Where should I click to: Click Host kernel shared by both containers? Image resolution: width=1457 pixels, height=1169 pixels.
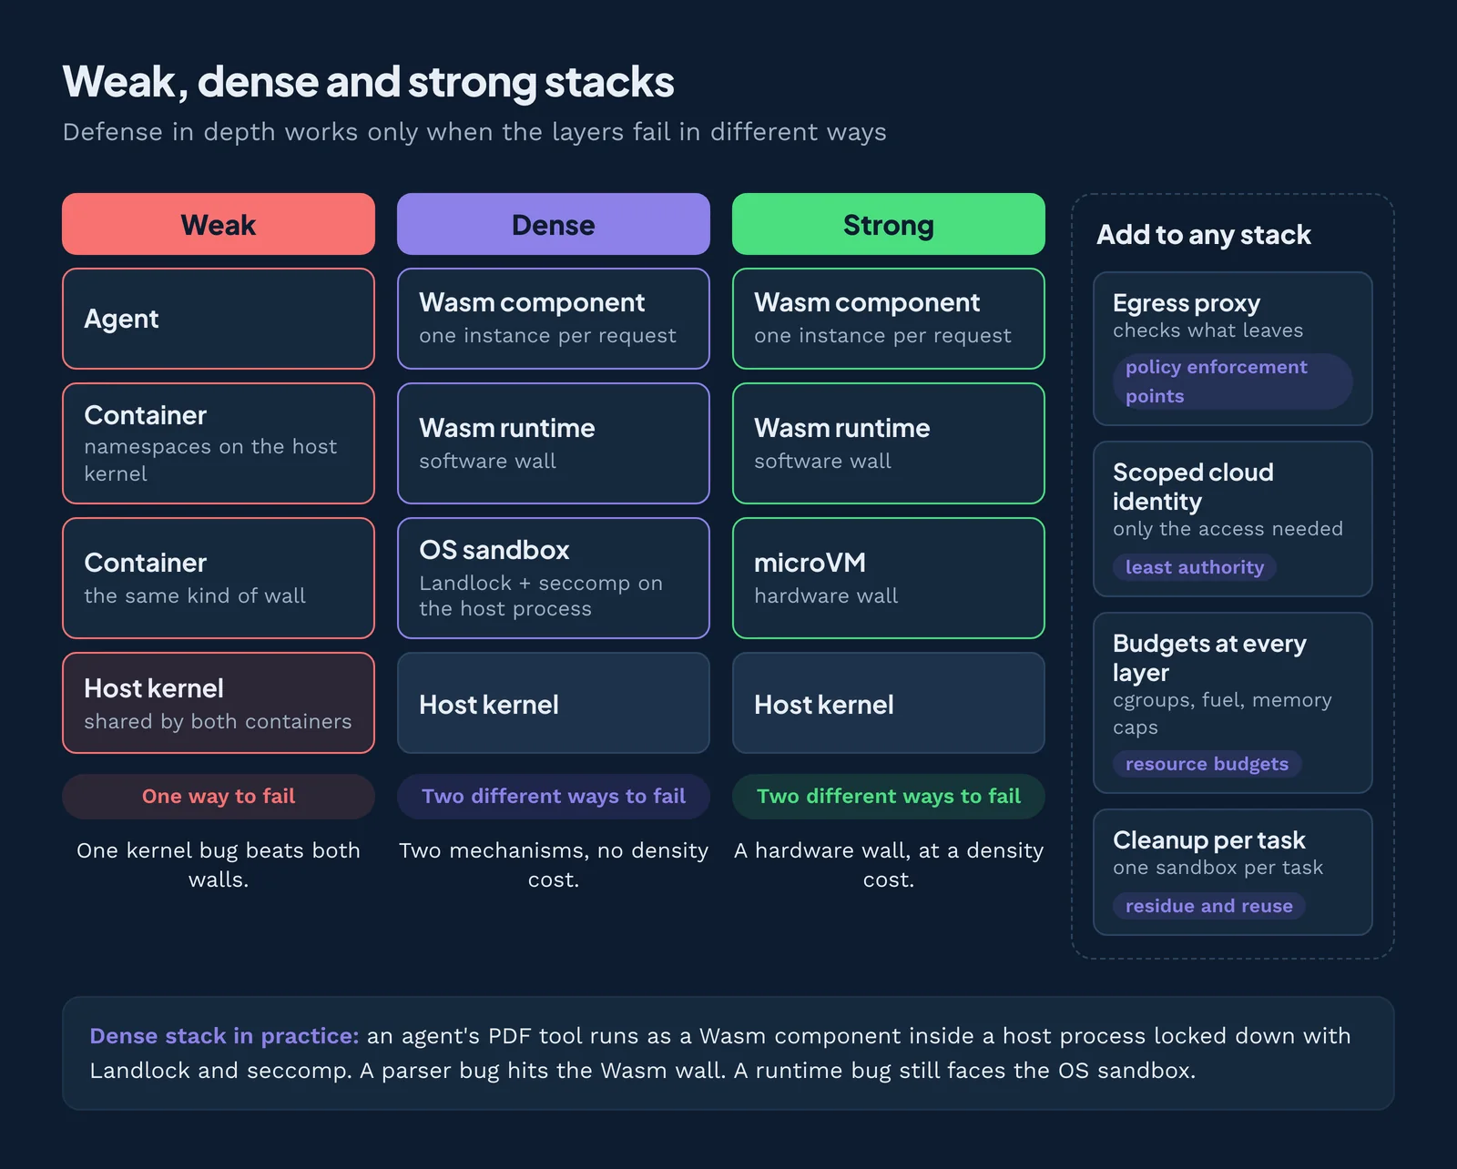(x=219, y=703)
